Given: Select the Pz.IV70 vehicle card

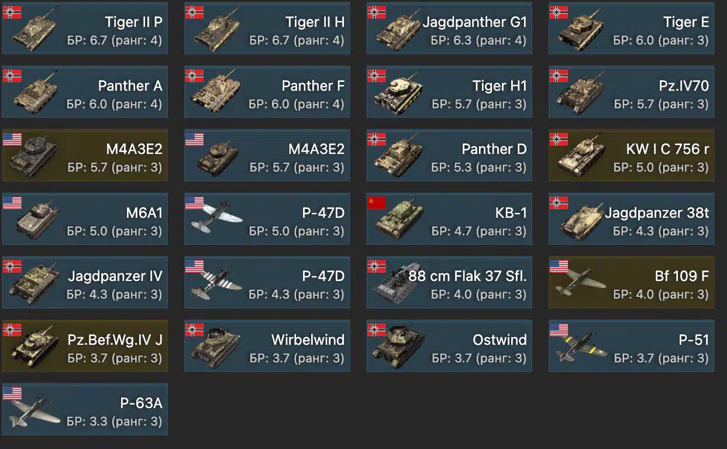Looking at the screenshot, I should coord(631,92).
